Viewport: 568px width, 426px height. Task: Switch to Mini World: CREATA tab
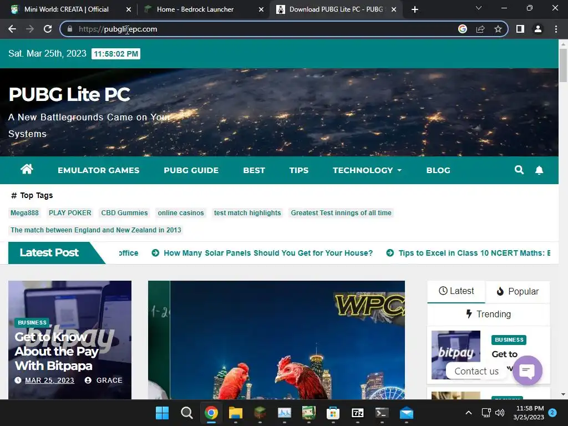pos(67,9)
